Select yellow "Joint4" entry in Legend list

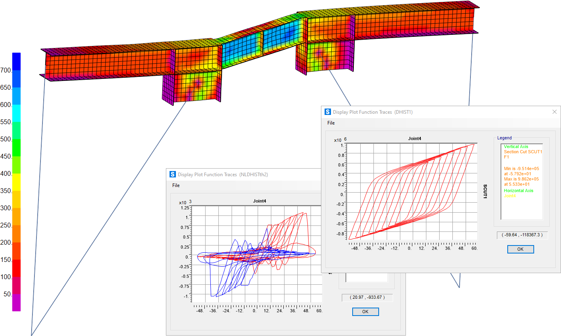click(x=510, y=196)
